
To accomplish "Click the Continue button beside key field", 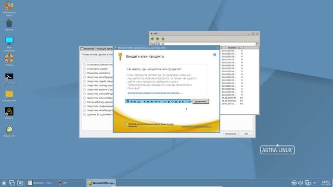I will [201, 101].
